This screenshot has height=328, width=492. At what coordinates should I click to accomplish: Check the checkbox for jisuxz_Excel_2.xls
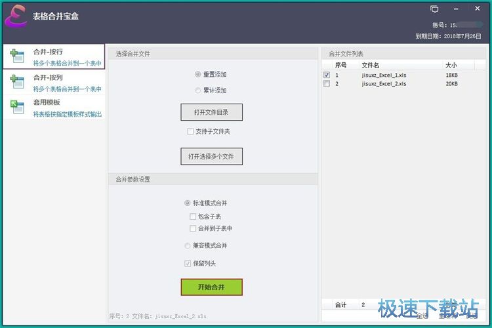[x=327, y=84]
